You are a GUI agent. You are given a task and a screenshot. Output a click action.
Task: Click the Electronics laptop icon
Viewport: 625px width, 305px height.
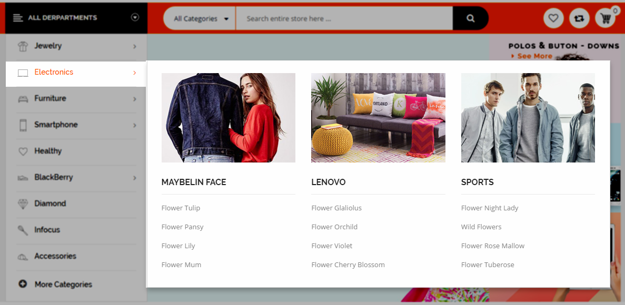(23, 73)
